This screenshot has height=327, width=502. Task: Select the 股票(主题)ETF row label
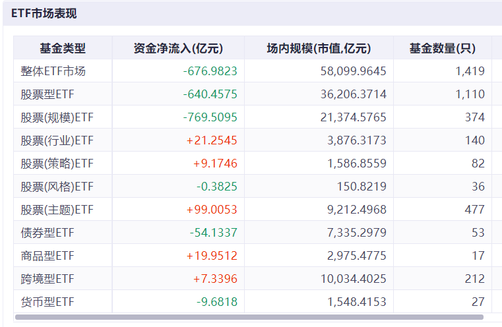pyautogui.click(x=57, y=210)
